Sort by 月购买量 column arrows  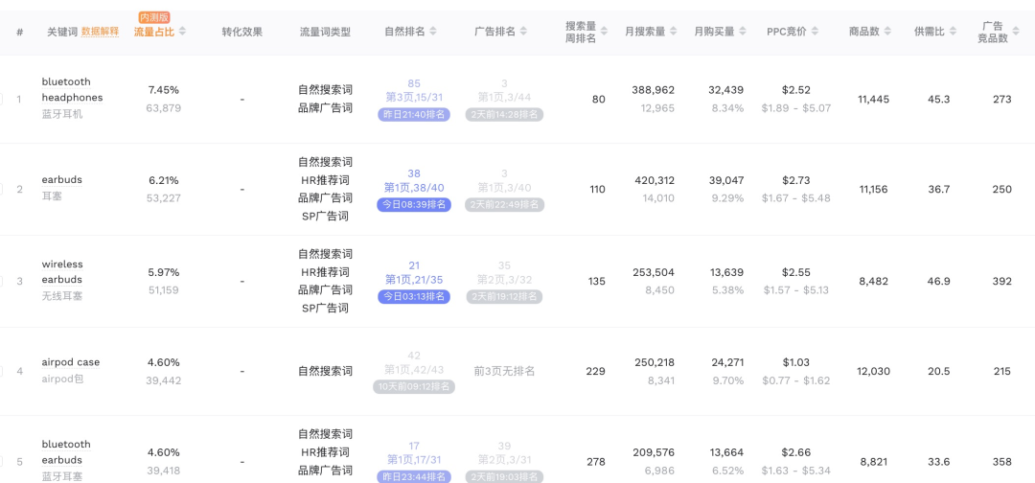743,32
